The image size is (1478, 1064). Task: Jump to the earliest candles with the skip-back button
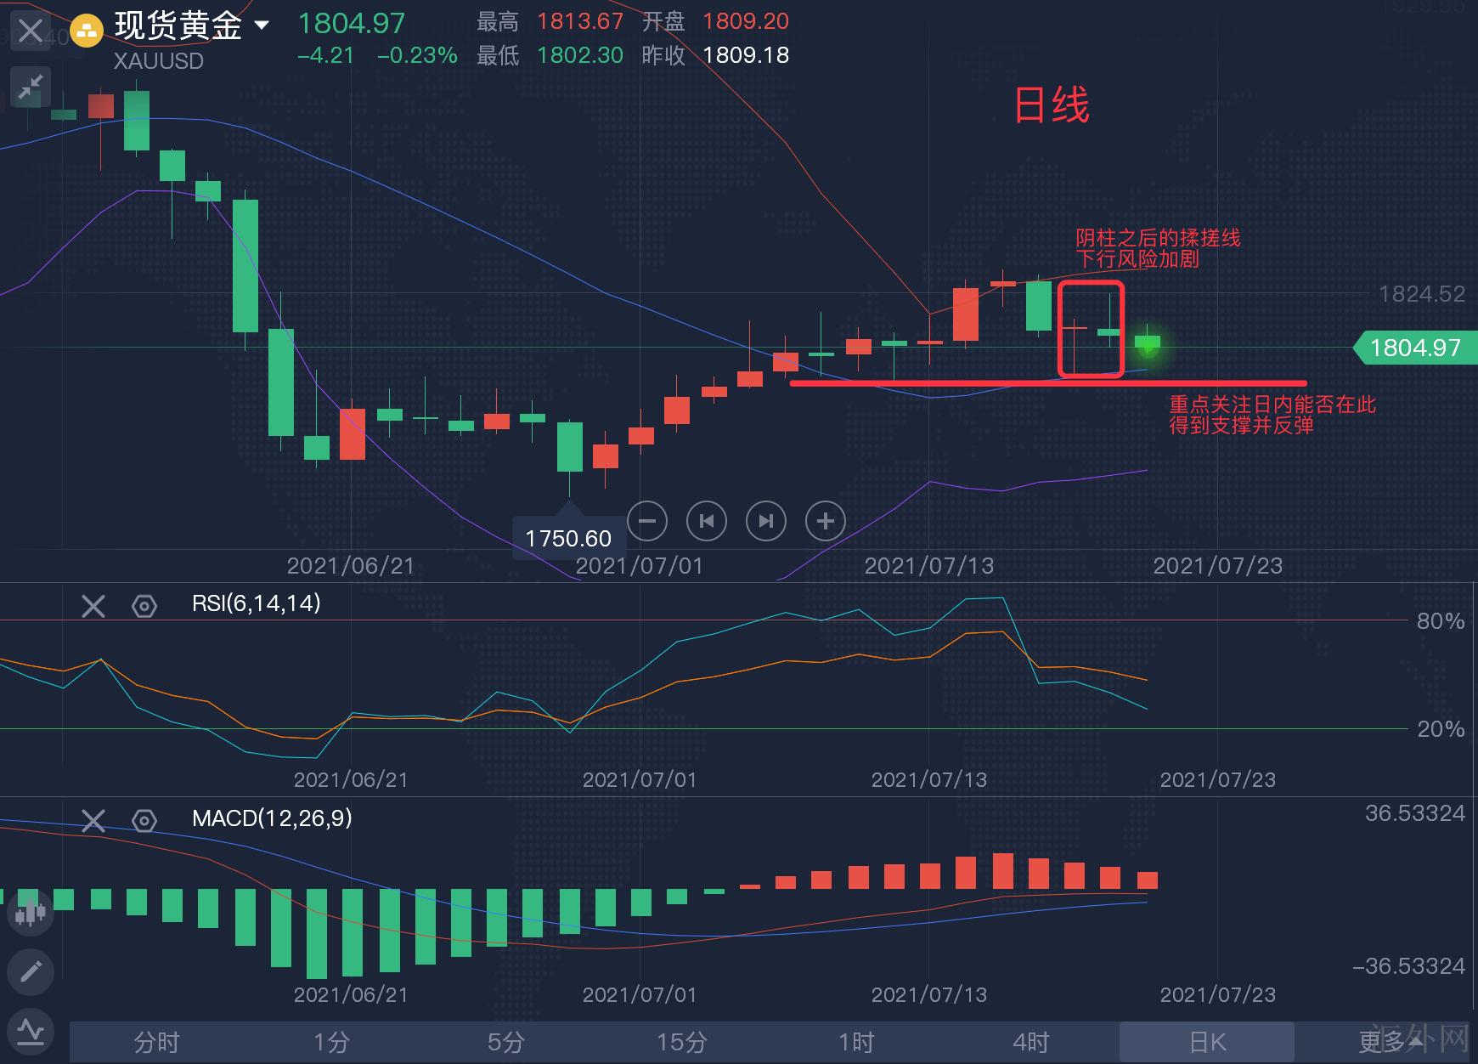(707, 521)
